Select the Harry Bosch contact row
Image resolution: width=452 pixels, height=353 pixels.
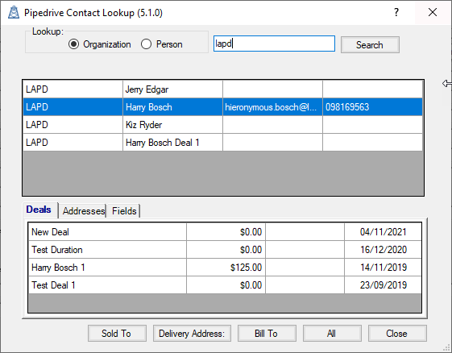coord(222,107)
